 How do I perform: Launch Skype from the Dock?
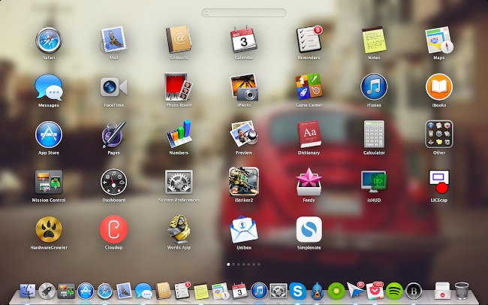tap(298, 291)
